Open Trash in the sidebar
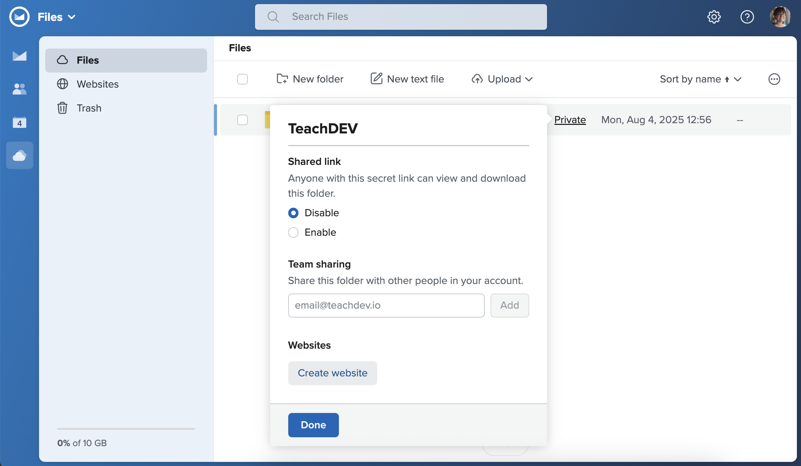The height and width of the screenshot is (466, 801). [x=126, y=108]
